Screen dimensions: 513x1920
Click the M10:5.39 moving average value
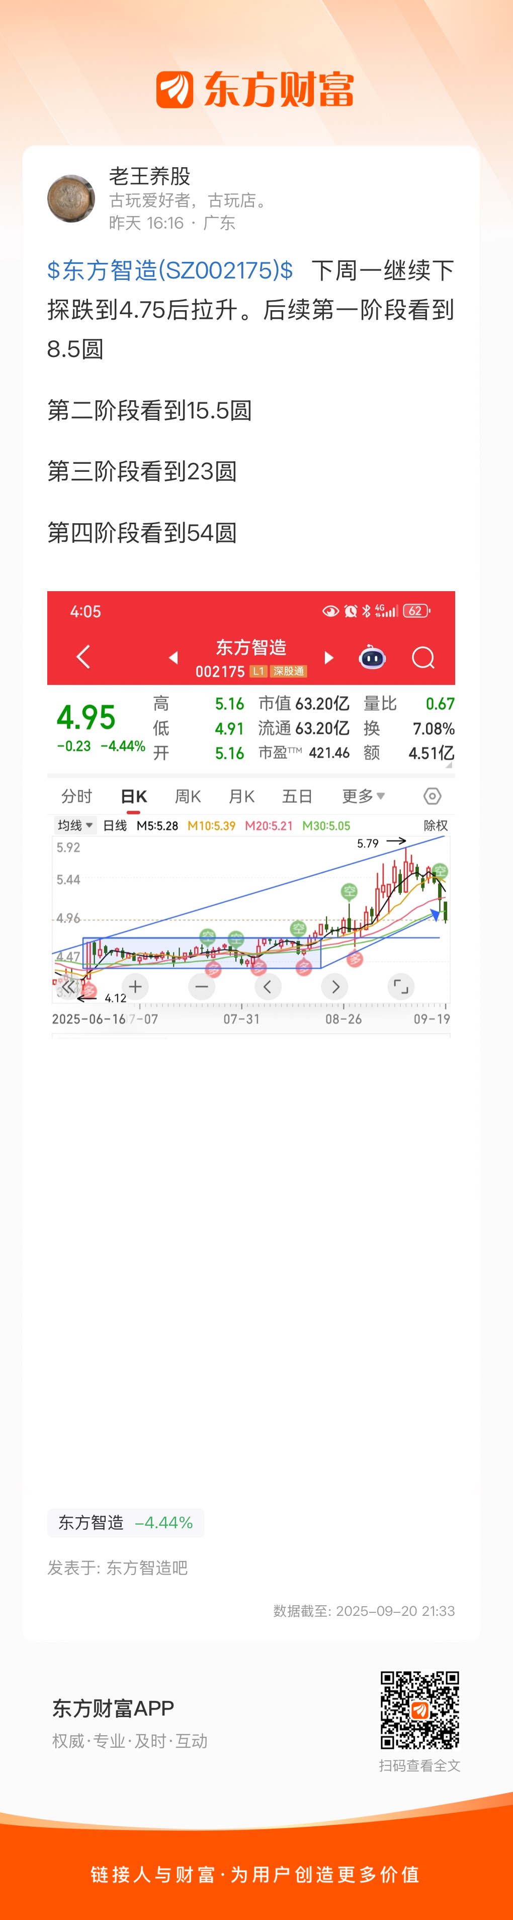point(211,825)
